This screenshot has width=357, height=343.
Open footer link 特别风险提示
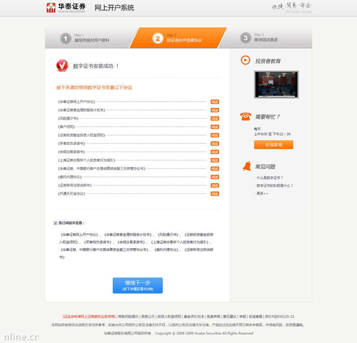click(x=128, y=317)
